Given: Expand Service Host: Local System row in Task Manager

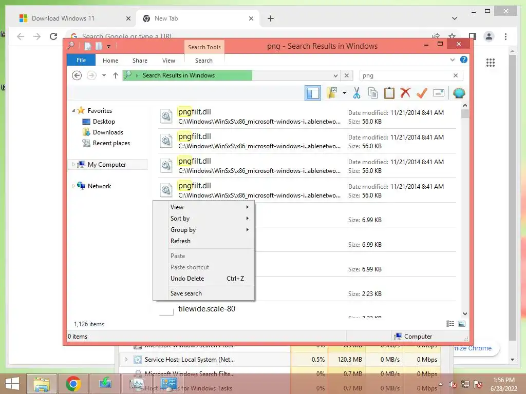Looking at the screenshot, I should pyautogui.click(x=126, y=360).
